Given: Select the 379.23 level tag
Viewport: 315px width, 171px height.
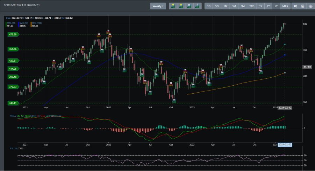Looking at the screenshot, I should click(13, 87).
